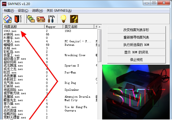Select 拆屋工.nes in the file list
Screen dimensions: 172x124
coord(11,55)
